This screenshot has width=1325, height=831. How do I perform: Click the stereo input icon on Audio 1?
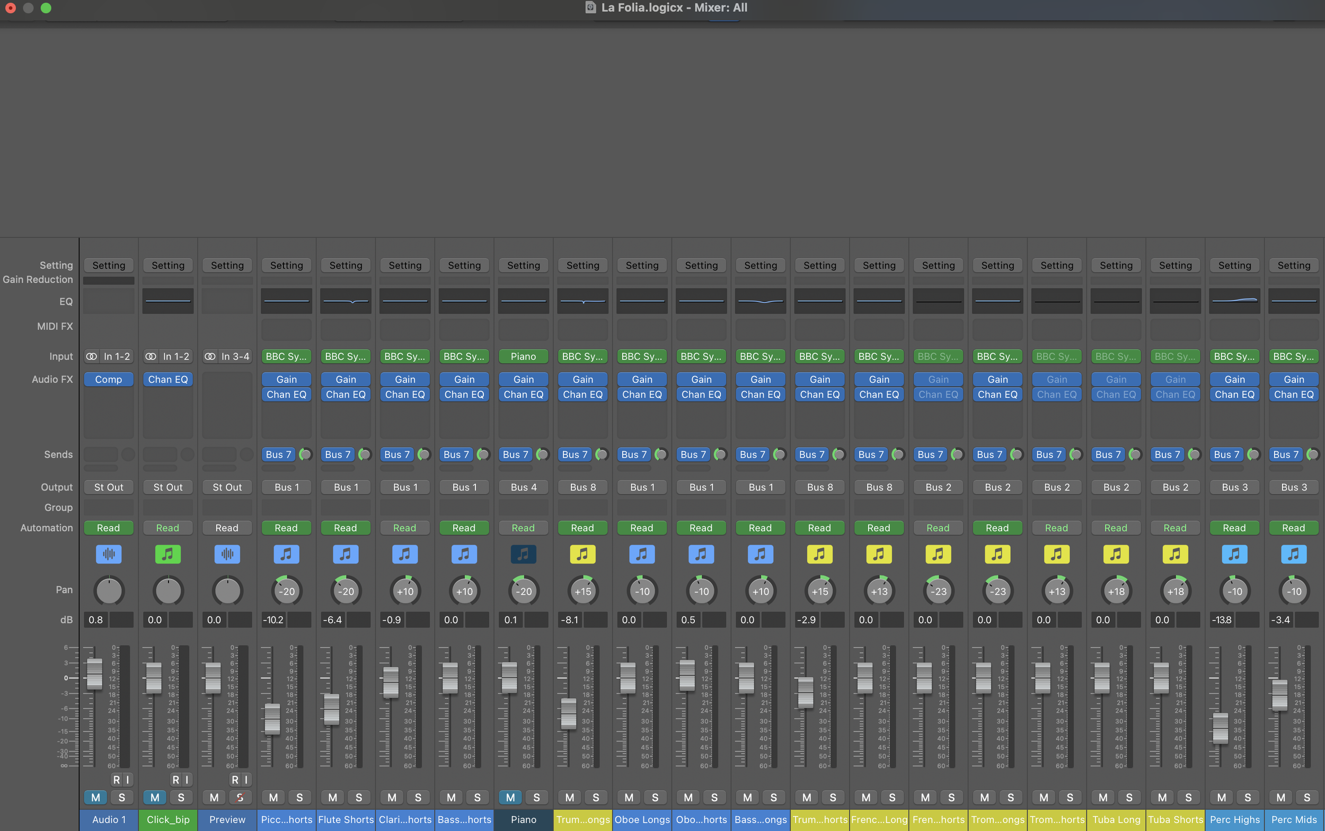coord(91,356)
